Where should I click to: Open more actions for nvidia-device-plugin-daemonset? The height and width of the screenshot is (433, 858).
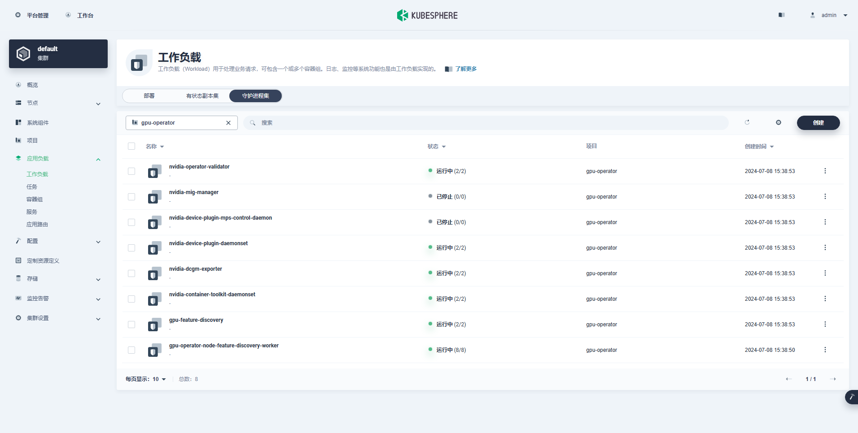click(825, 247)
